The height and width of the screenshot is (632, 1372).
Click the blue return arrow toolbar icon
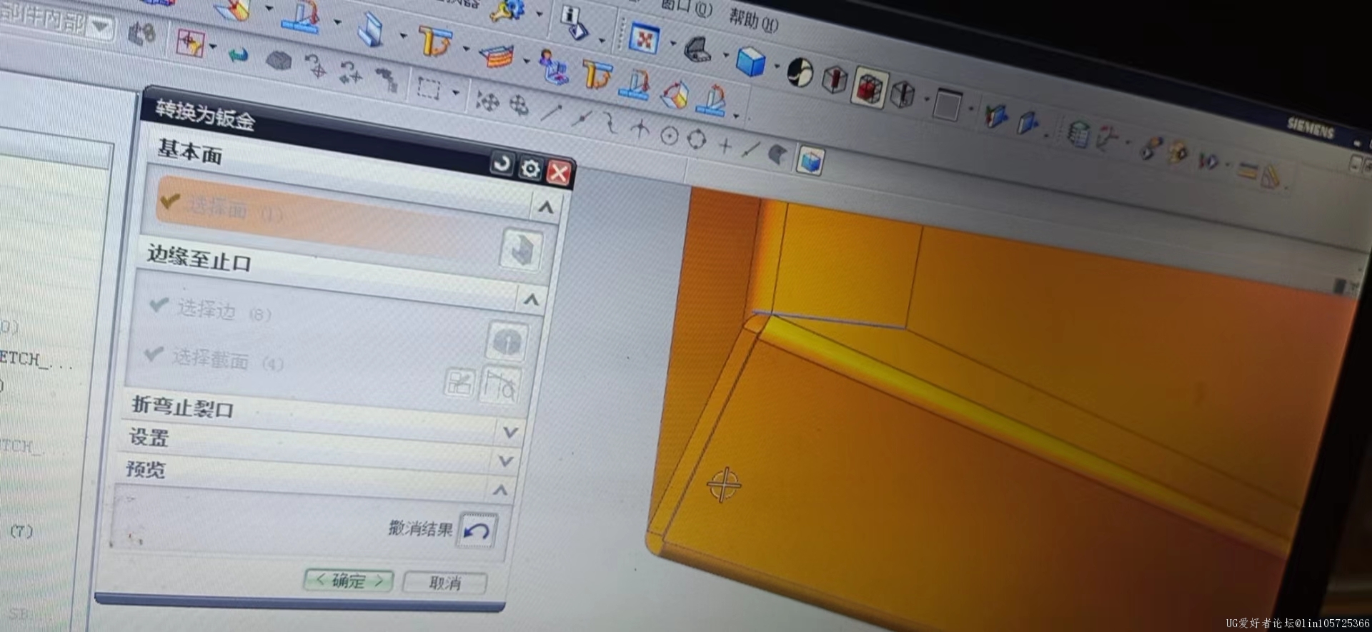coord(238,54)
